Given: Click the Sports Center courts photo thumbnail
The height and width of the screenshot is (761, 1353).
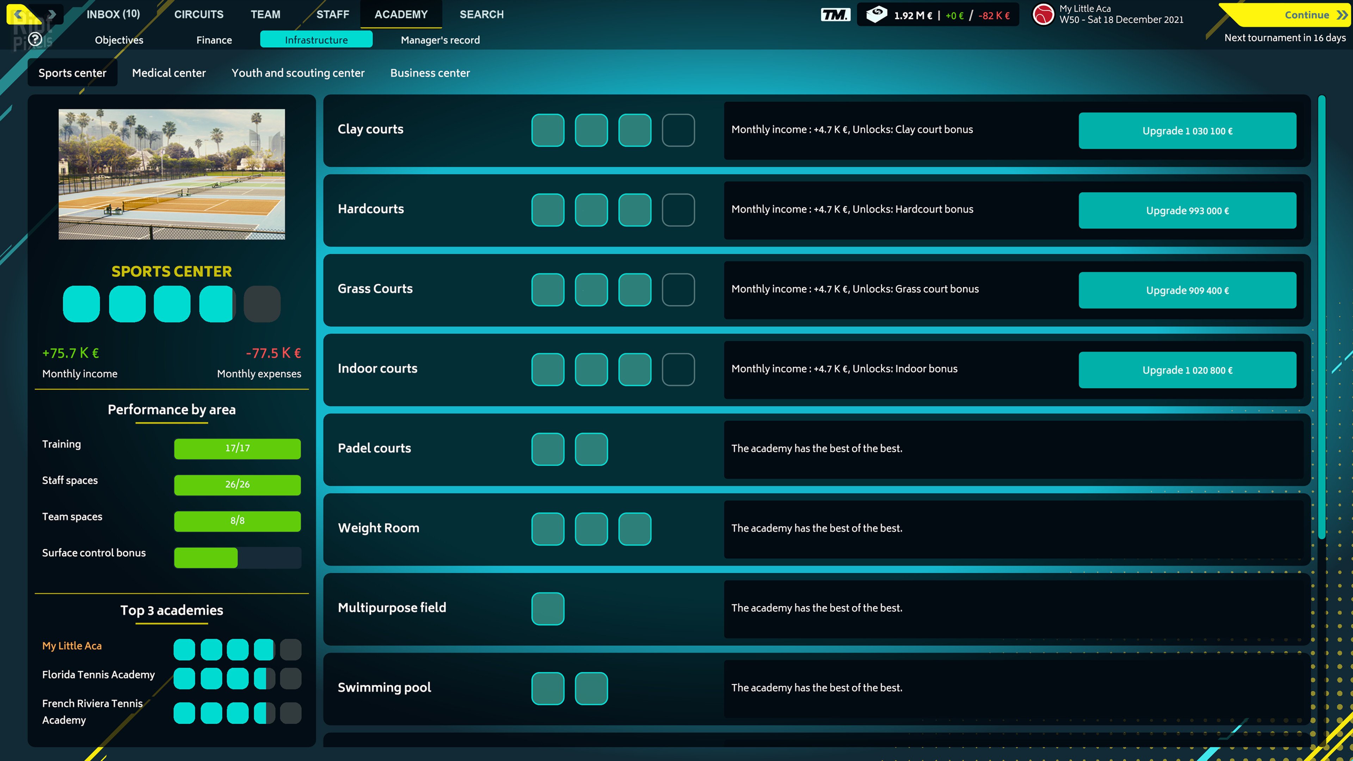Looking at the screenshot, I should (172, 174).
